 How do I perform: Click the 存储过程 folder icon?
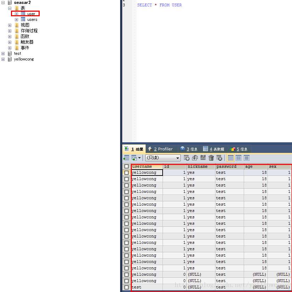pos(17,31)
